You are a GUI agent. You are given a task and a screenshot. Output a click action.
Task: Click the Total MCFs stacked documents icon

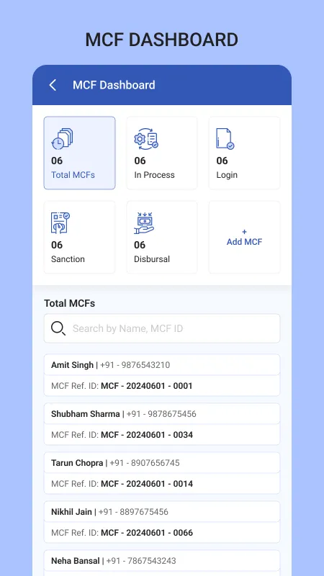[62, 139]
